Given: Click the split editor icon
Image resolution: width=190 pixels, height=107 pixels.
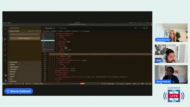Looking at the screenshot, I should coord(147,28).
